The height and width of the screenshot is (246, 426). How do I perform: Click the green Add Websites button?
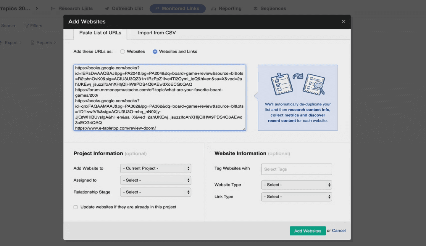(x=308, y=231)
